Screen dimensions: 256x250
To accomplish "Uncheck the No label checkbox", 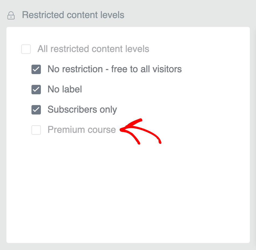I will (36, 89).
